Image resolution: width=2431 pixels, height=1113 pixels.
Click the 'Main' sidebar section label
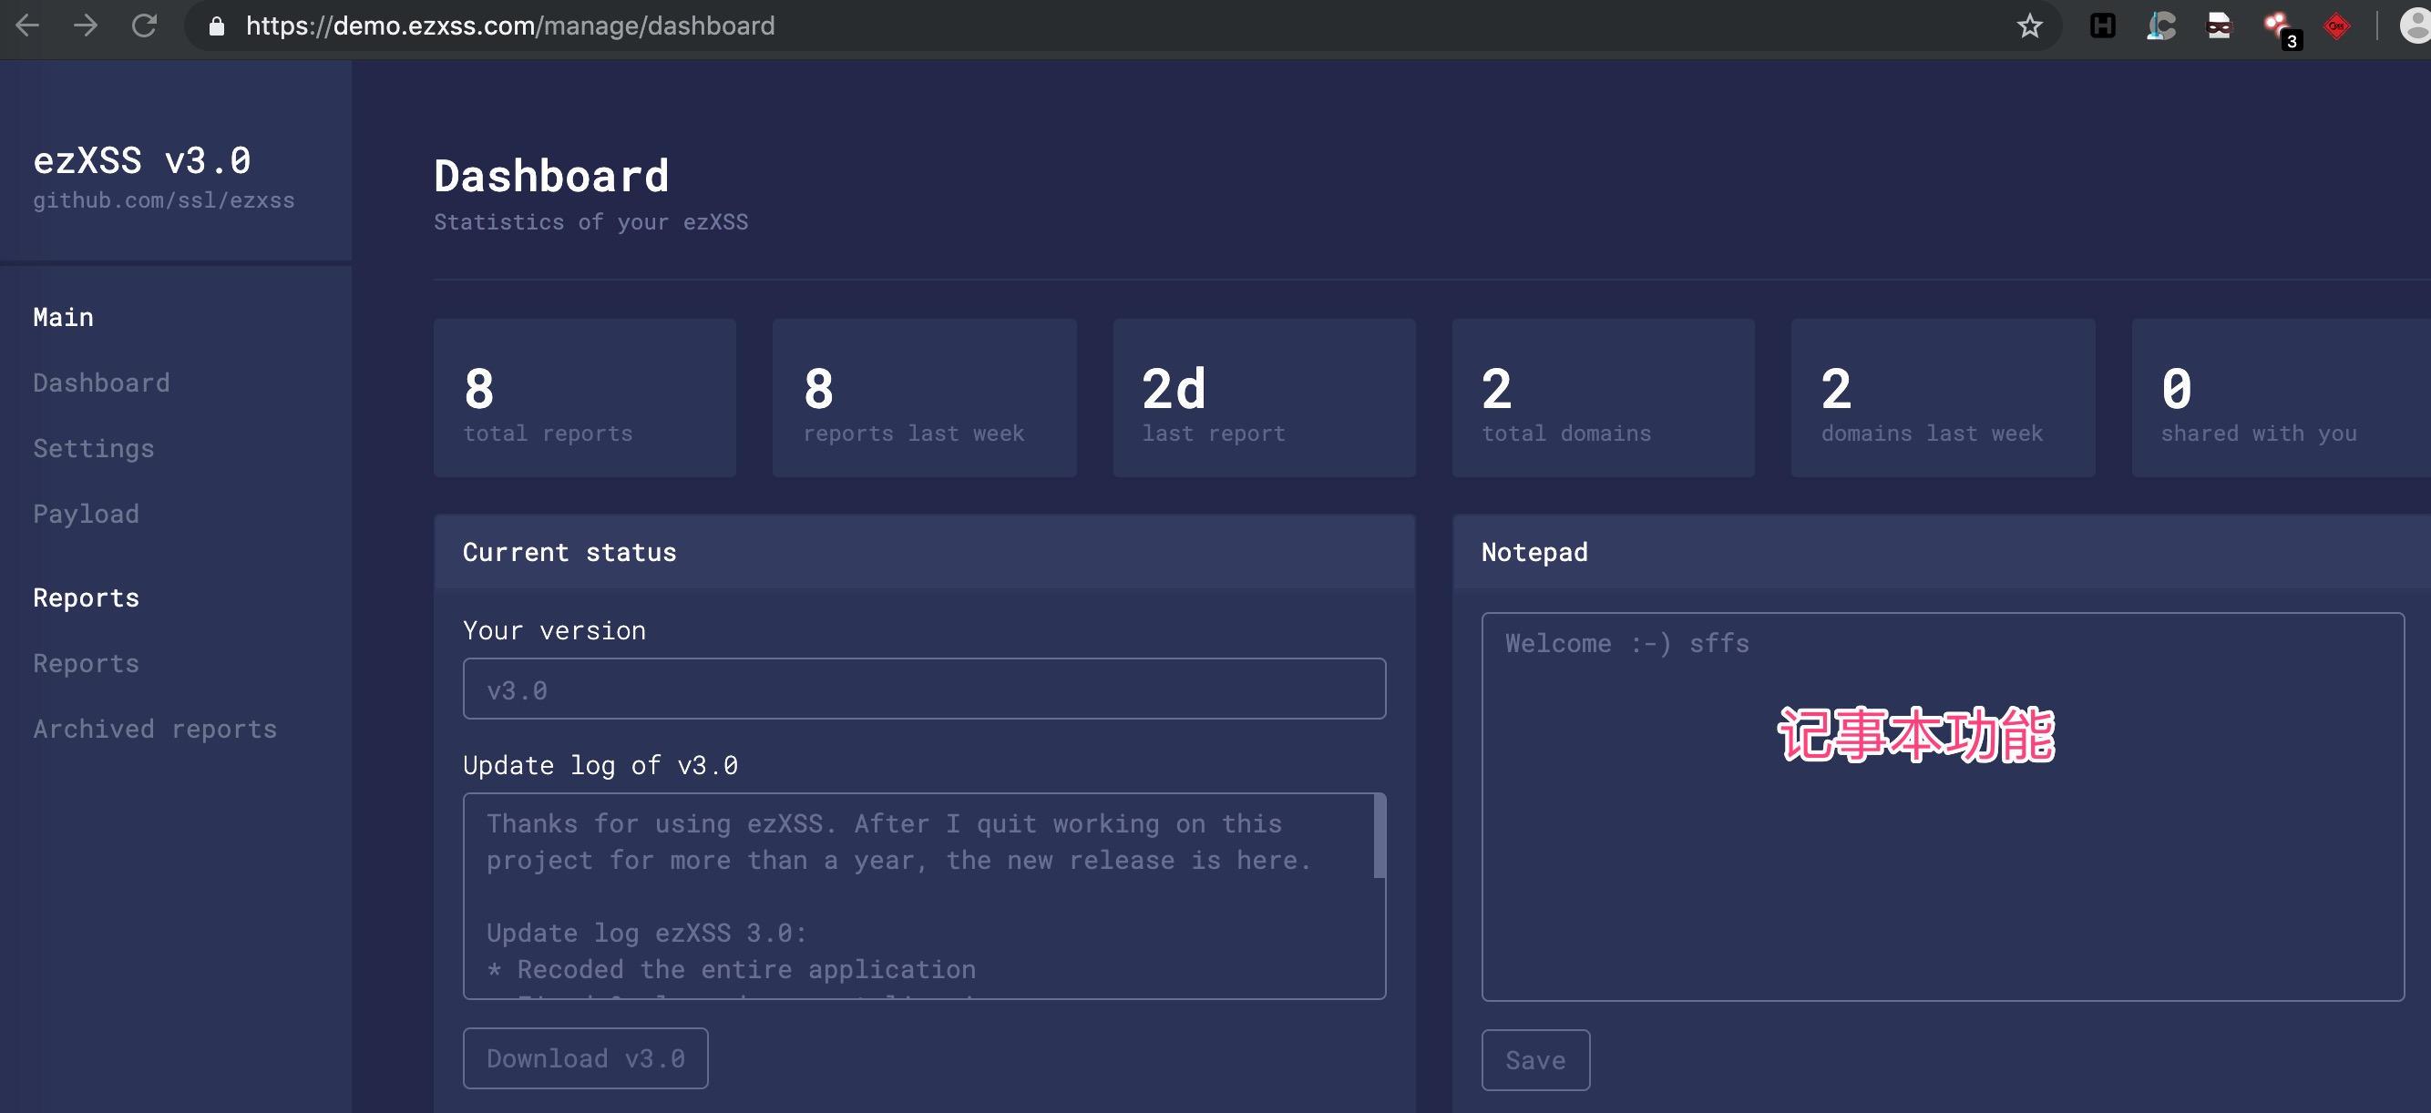pyautogui.click(x=63, y=318)
